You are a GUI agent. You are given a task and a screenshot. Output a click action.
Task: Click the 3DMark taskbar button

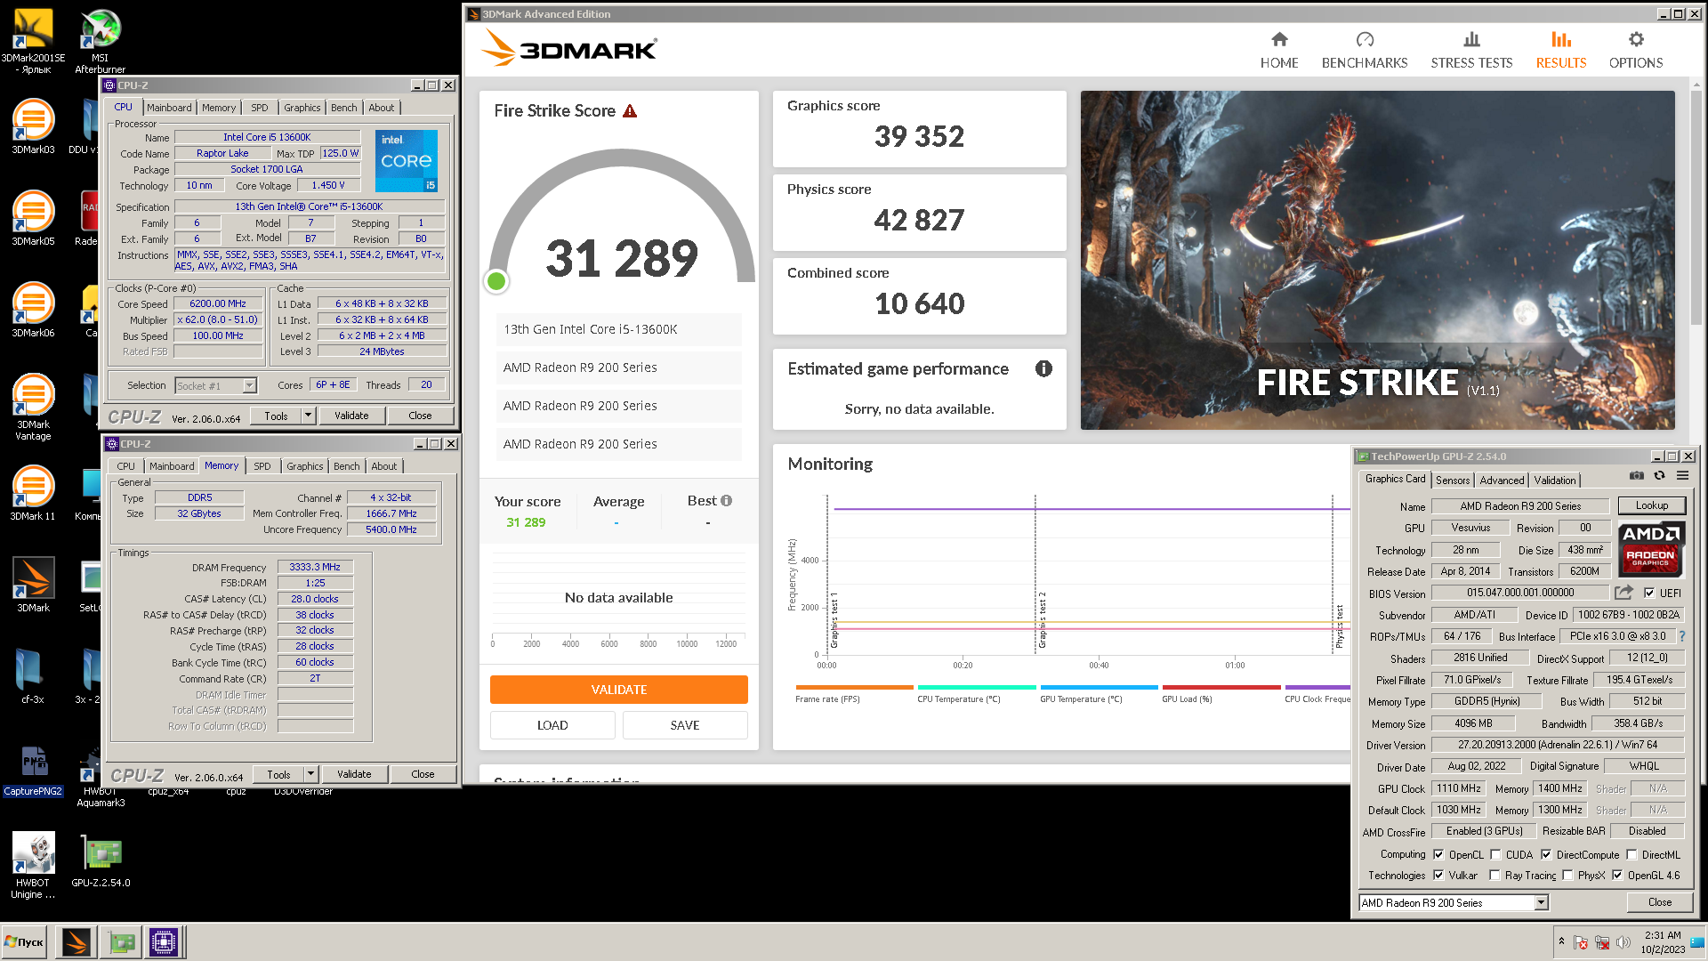pyautogui.click(x=77, y=941)
